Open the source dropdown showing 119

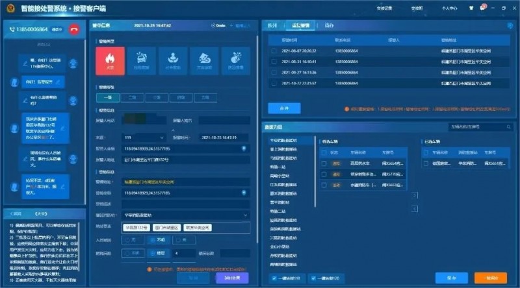(143, 138)
